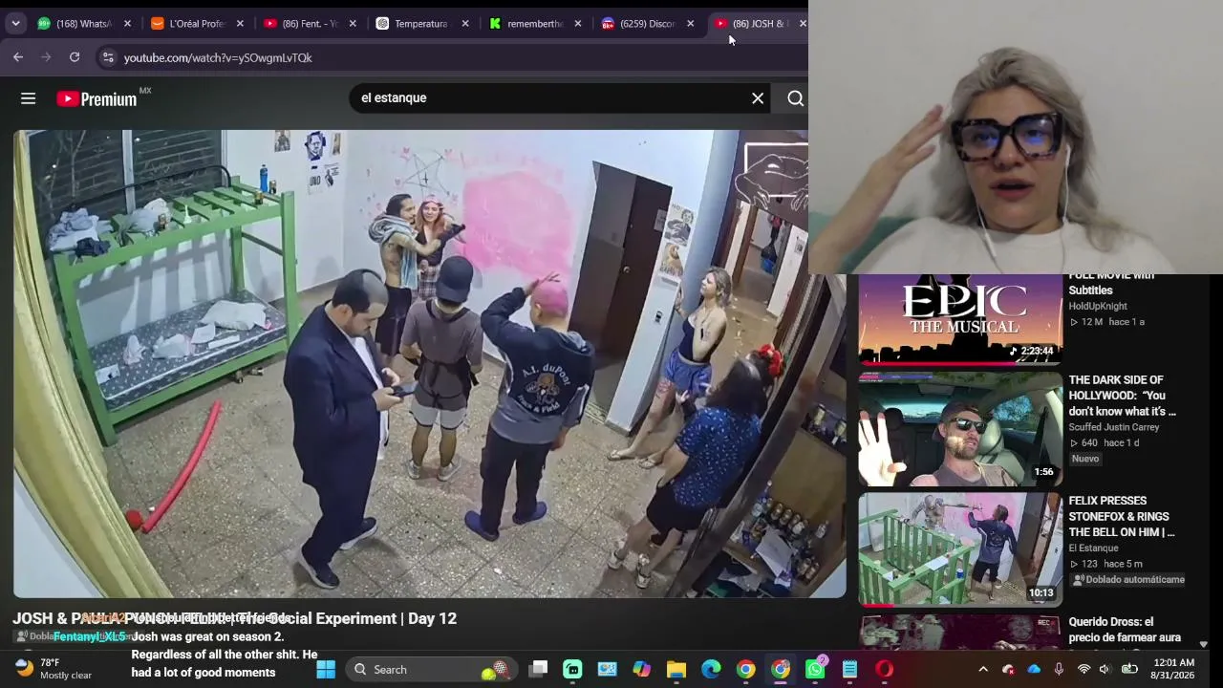
Task: Open Dark Side of Hollywood video thumbnail
Action: [960, 429]
